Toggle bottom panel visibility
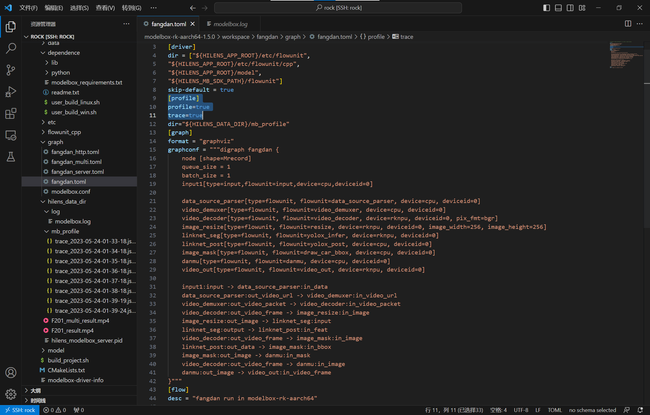 tap(558, 8)
